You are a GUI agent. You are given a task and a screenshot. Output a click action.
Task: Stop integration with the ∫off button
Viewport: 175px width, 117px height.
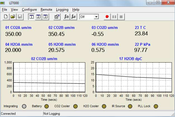pos(73,17)
